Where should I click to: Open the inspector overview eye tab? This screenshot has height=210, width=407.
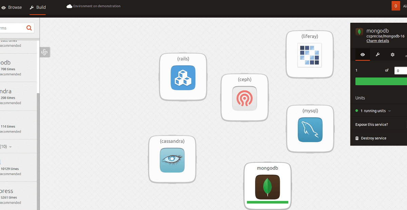(363, 54)
